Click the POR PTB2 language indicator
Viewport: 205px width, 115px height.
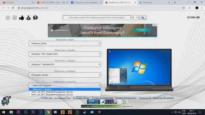pyautogui.click(x=184, y=112)
